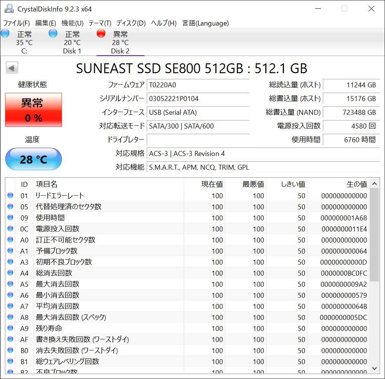Select the Disk 1 blue status icon
The width and height of the screenshot is (385, 379).
(53, 34)
